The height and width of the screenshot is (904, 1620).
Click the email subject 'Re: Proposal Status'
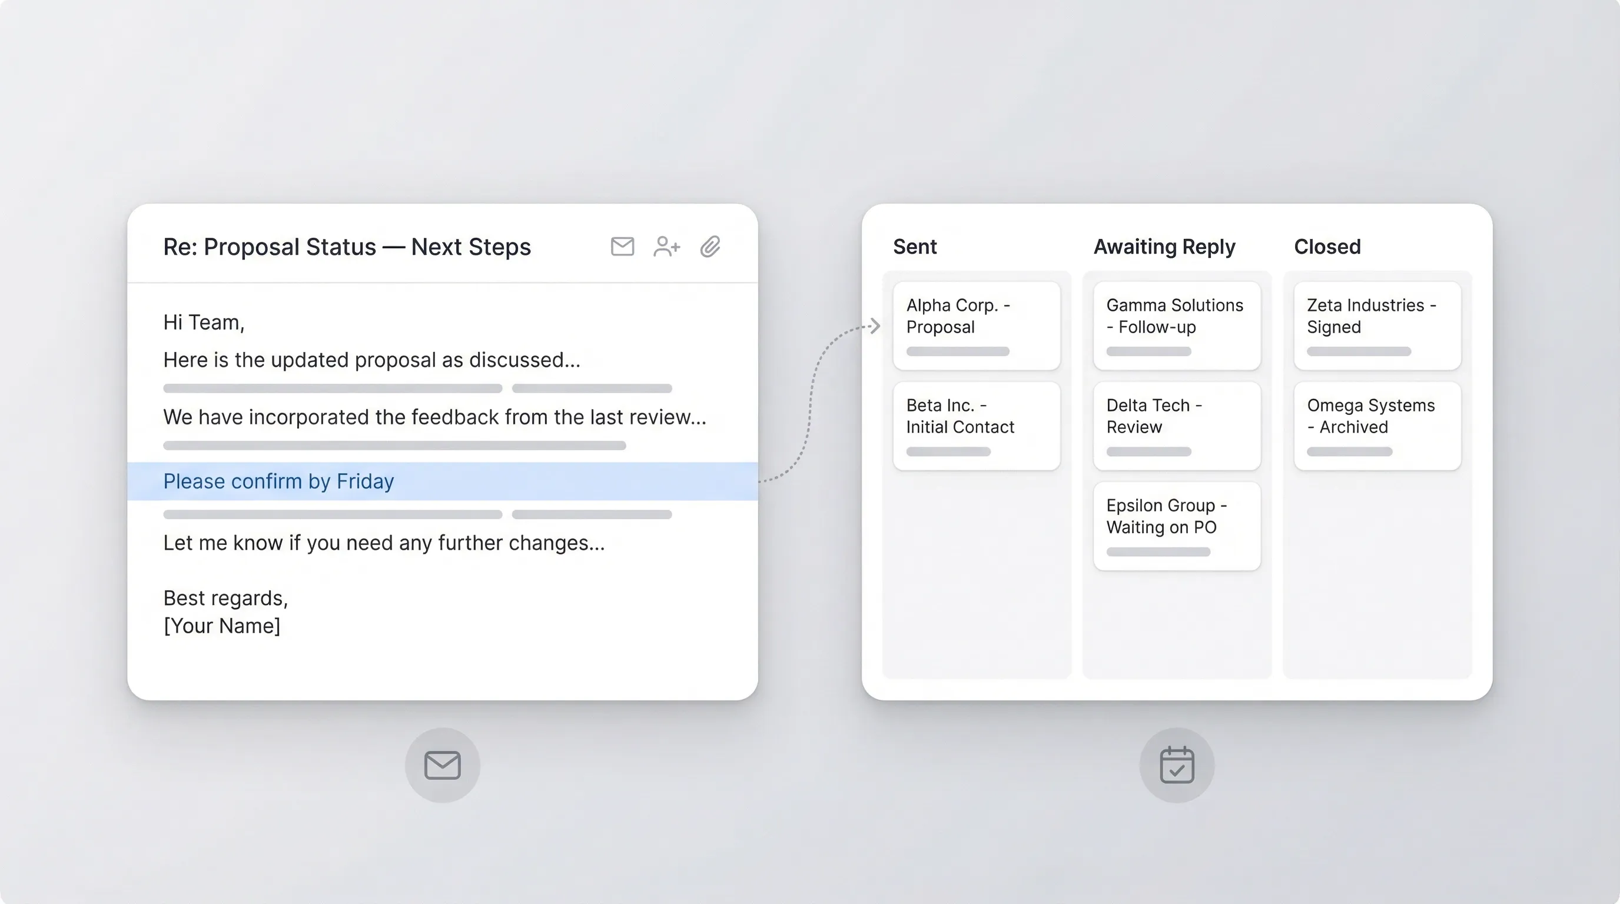pos(347,247)
